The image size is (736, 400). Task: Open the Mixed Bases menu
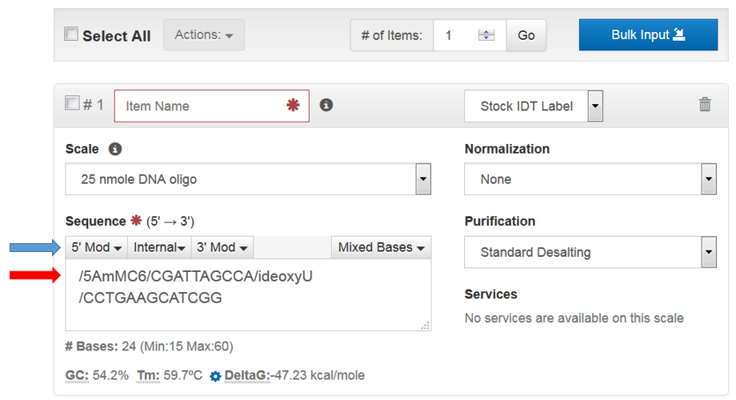pyautogui.click(x=381, y=247)
